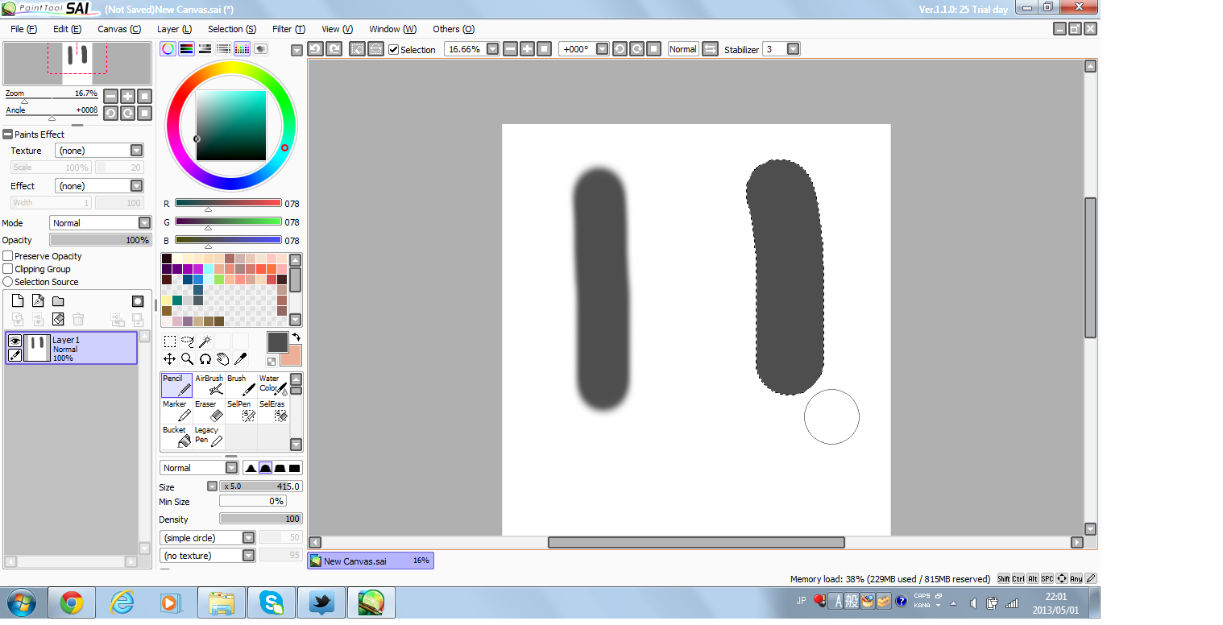Click the New Canvas.sai document tab
This screenshot has width=1223, height=625.
[371, 561]
